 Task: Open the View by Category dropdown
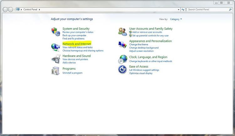tap(176, 19)
